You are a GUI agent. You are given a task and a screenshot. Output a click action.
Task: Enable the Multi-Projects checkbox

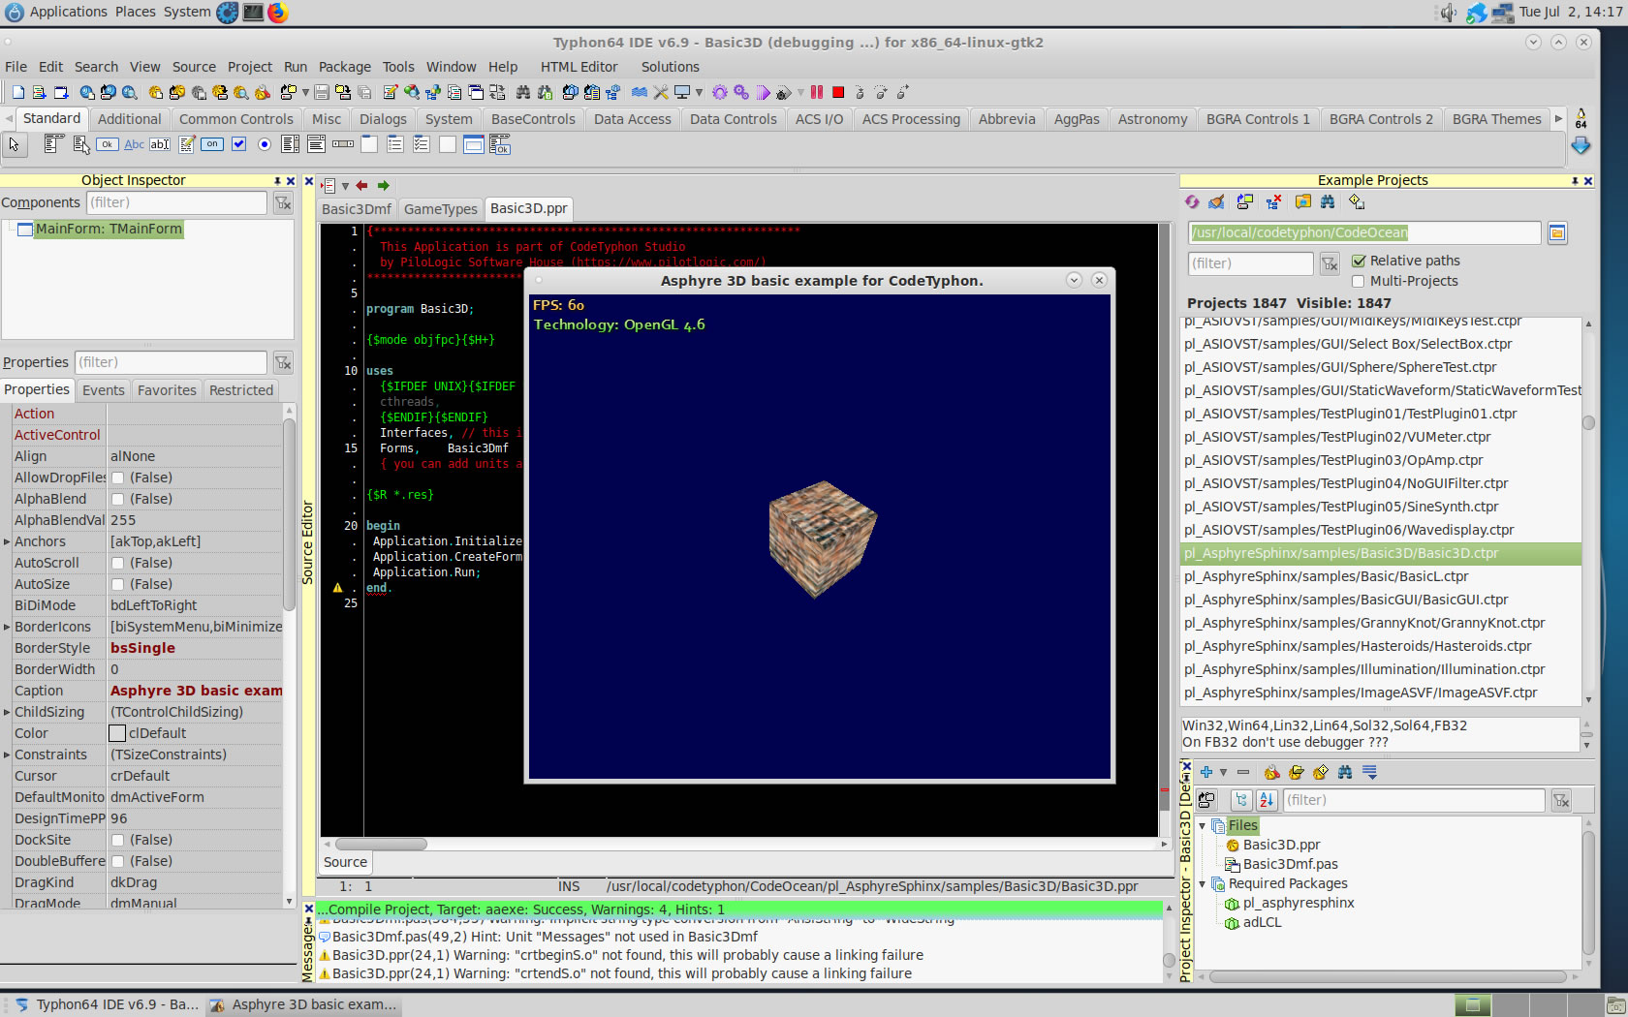(x=1359, y=281)
